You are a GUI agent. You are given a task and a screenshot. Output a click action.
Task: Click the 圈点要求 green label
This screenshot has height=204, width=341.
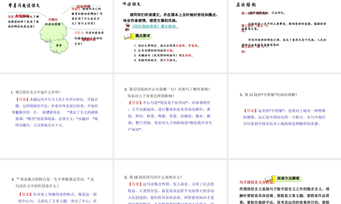143,36
